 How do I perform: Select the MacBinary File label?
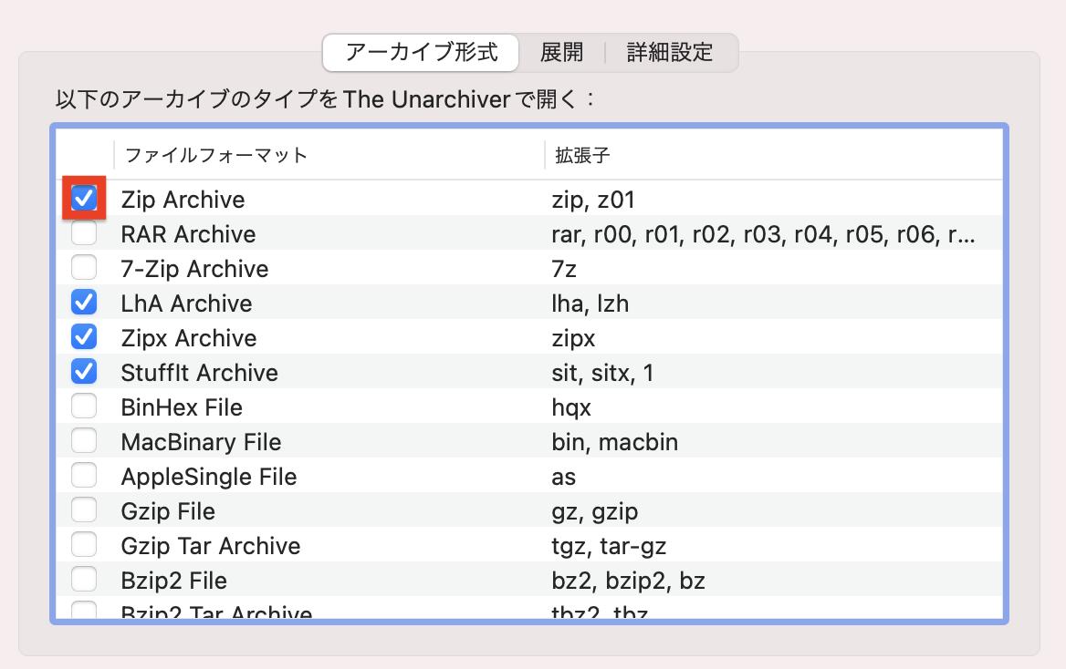(x=201, y=442)
